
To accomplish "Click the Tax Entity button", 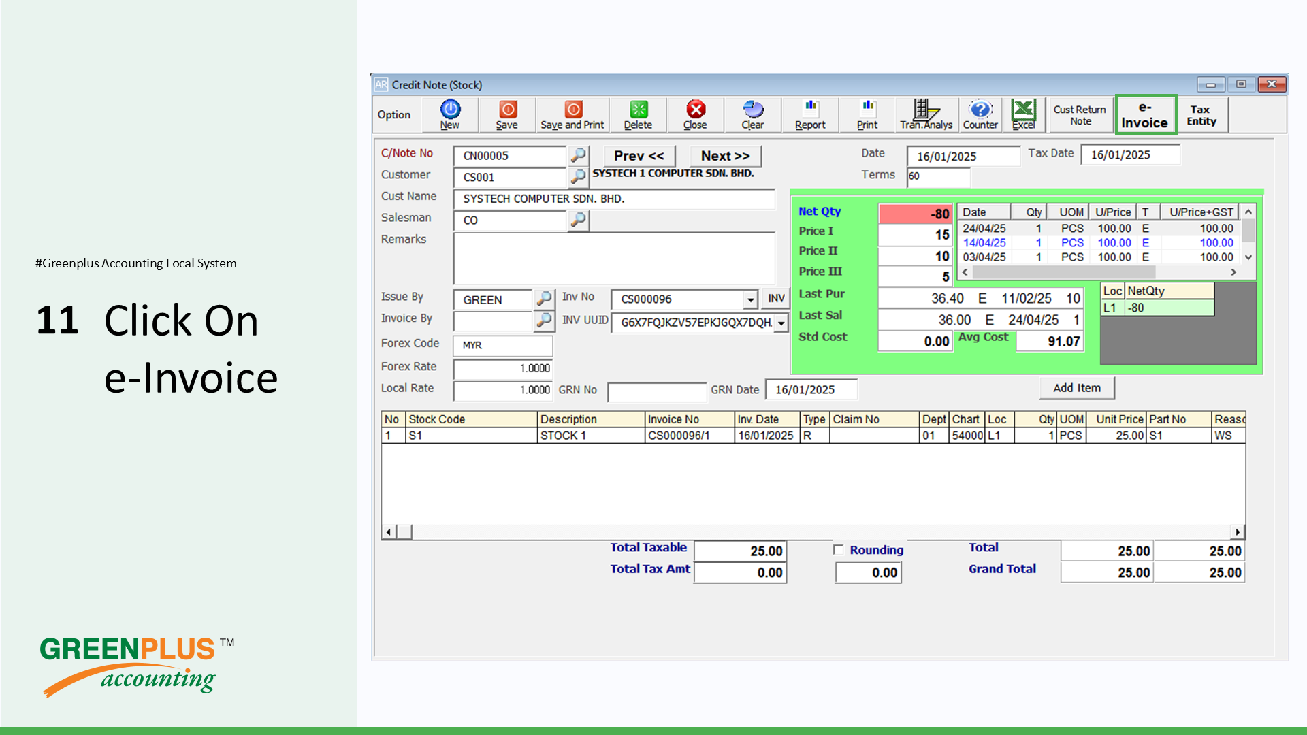I will pyautogui.click(x=1201, y=115).
